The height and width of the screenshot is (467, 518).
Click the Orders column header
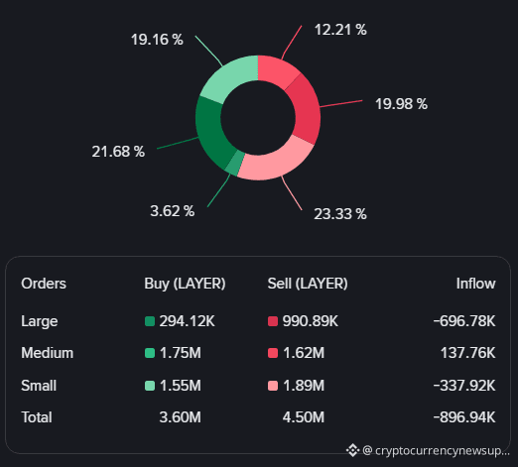click(44, 284)
